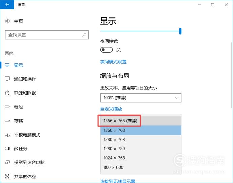The width and height of the screenshot is (233, 183).
Task: Go to 电源和睡眠 settings page
Action: [x=25, y=93]
